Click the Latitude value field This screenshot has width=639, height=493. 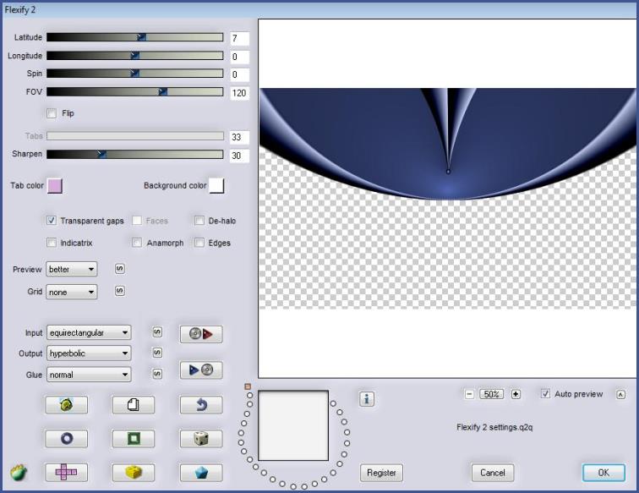pyautogui.click(x=238, y=38)
